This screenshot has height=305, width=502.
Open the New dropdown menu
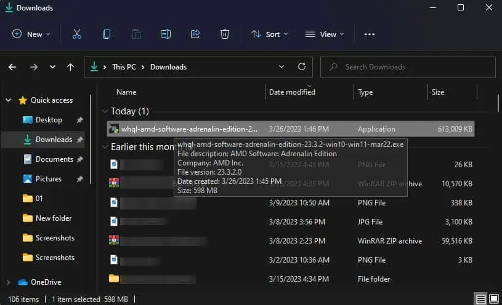click(x=31, y=34)
